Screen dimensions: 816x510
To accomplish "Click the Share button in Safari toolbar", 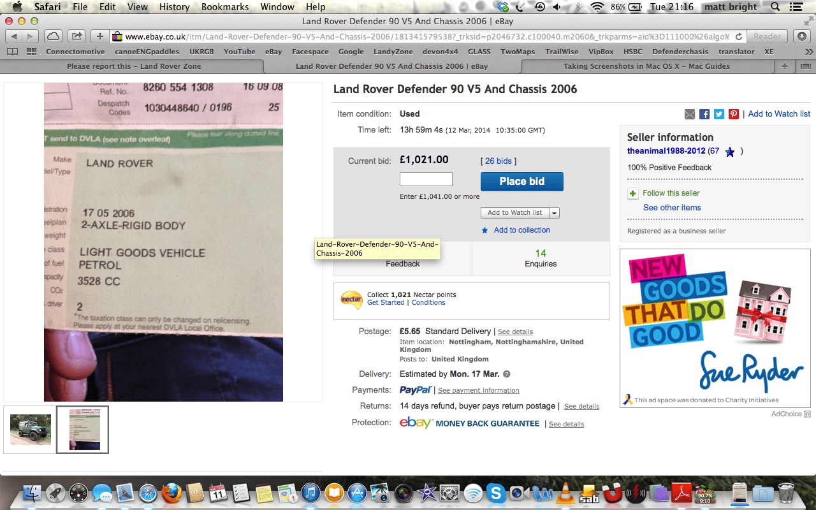I will (x=76, y=36).
